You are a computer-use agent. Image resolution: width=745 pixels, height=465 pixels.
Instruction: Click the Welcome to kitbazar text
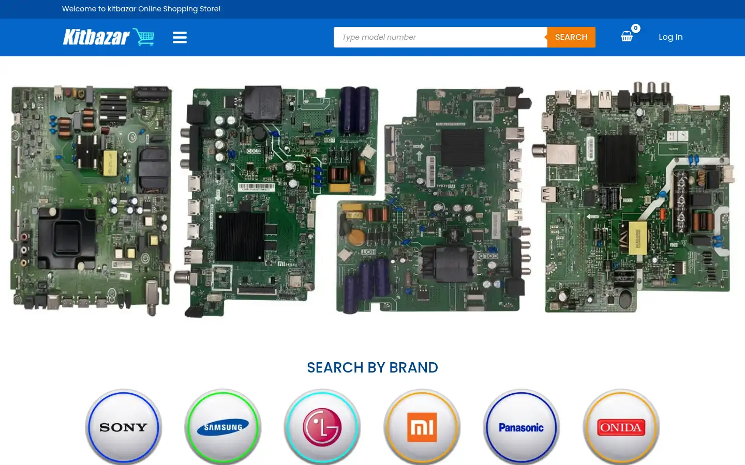141,9
